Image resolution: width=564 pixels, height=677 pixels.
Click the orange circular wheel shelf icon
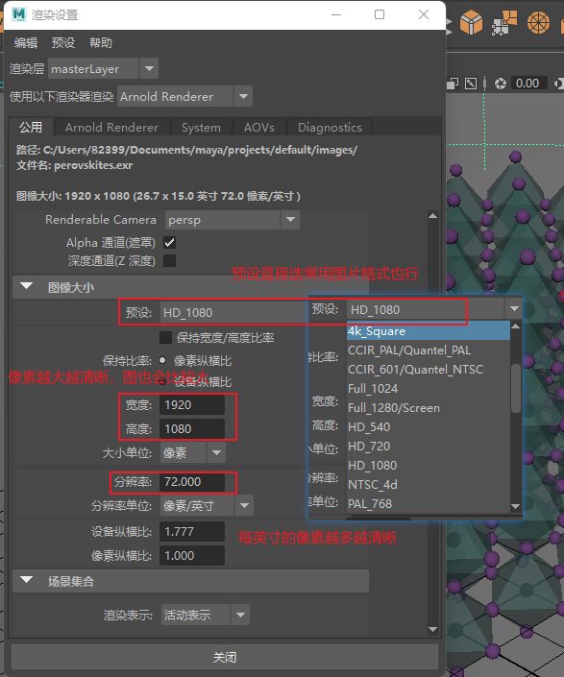point(538,22)
